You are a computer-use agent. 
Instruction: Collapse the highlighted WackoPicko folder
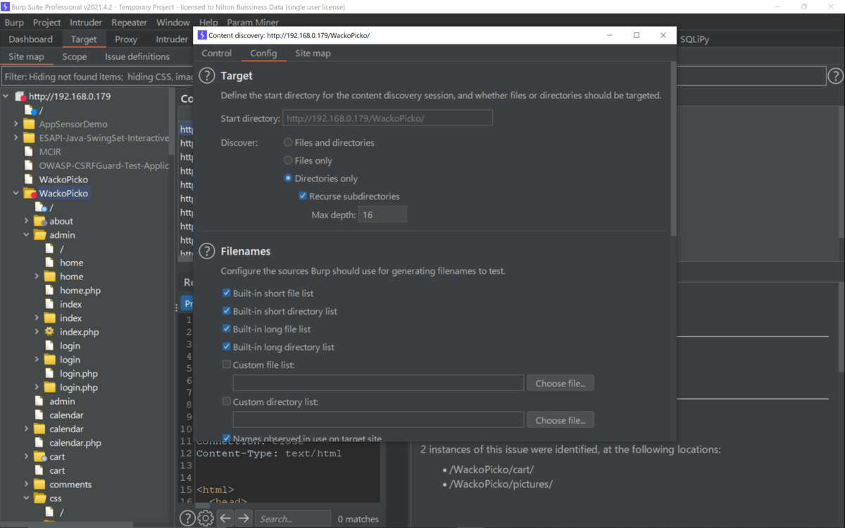pyautogui.click(x=16, y=193)
